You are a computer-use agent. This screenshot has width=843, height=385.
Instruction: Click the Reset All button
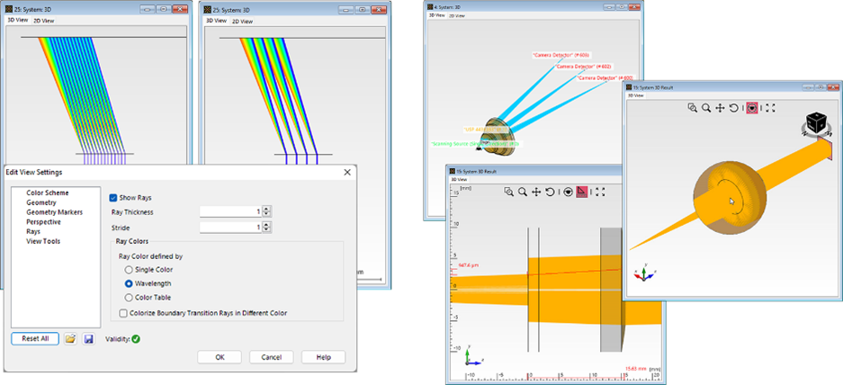pyautogui.click(x=35, y=339)
